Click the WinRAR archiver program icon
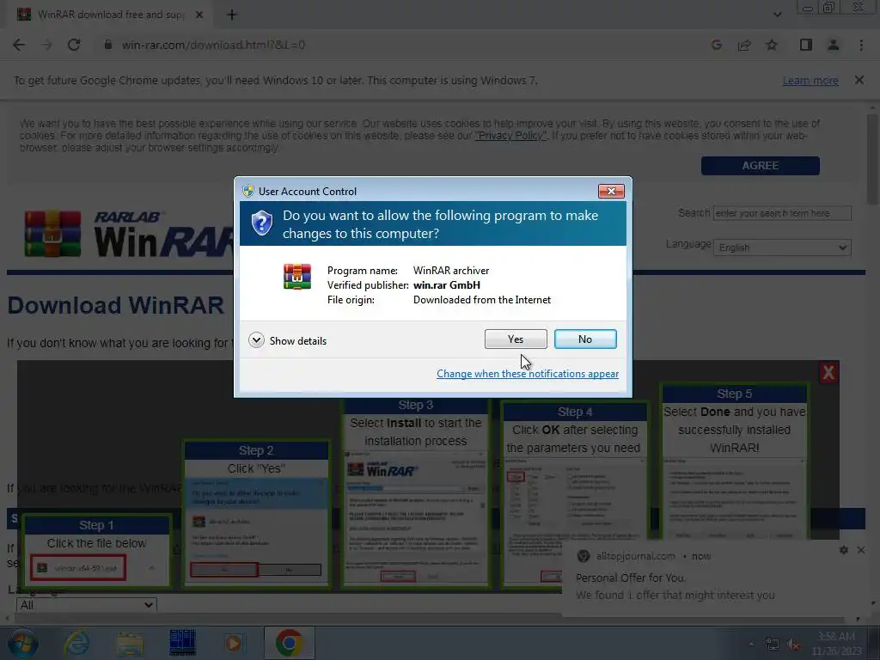Screen dimensions: 880x660 click(296, 277)
